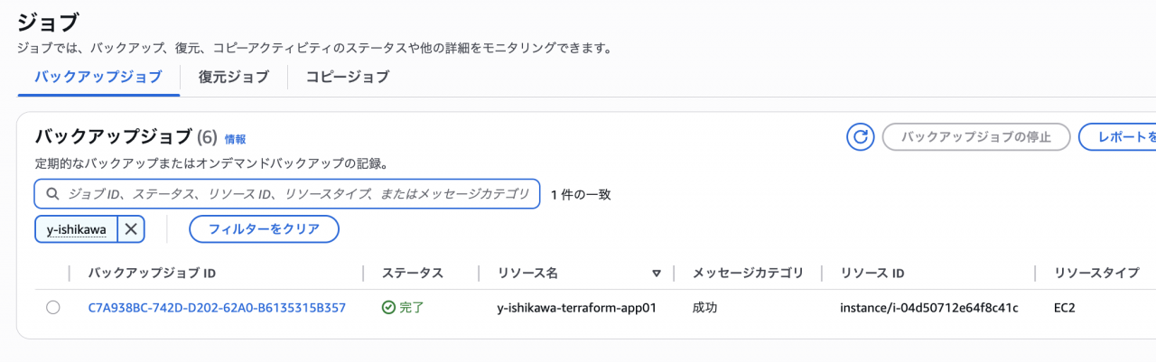1156x362 pixels.
Task: Click the green completed status icon
Action: click(388, 308)
